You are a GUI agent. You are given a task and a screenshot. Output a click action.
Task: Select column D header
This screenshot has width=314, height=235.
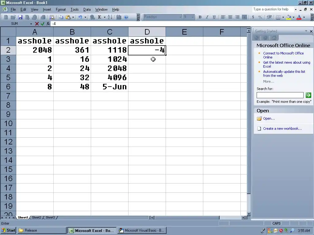[x=147, y=32]
